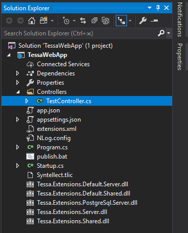Open Switch Views solution and folders icon
Screen dimensions: 188x233
coord(44,21)
